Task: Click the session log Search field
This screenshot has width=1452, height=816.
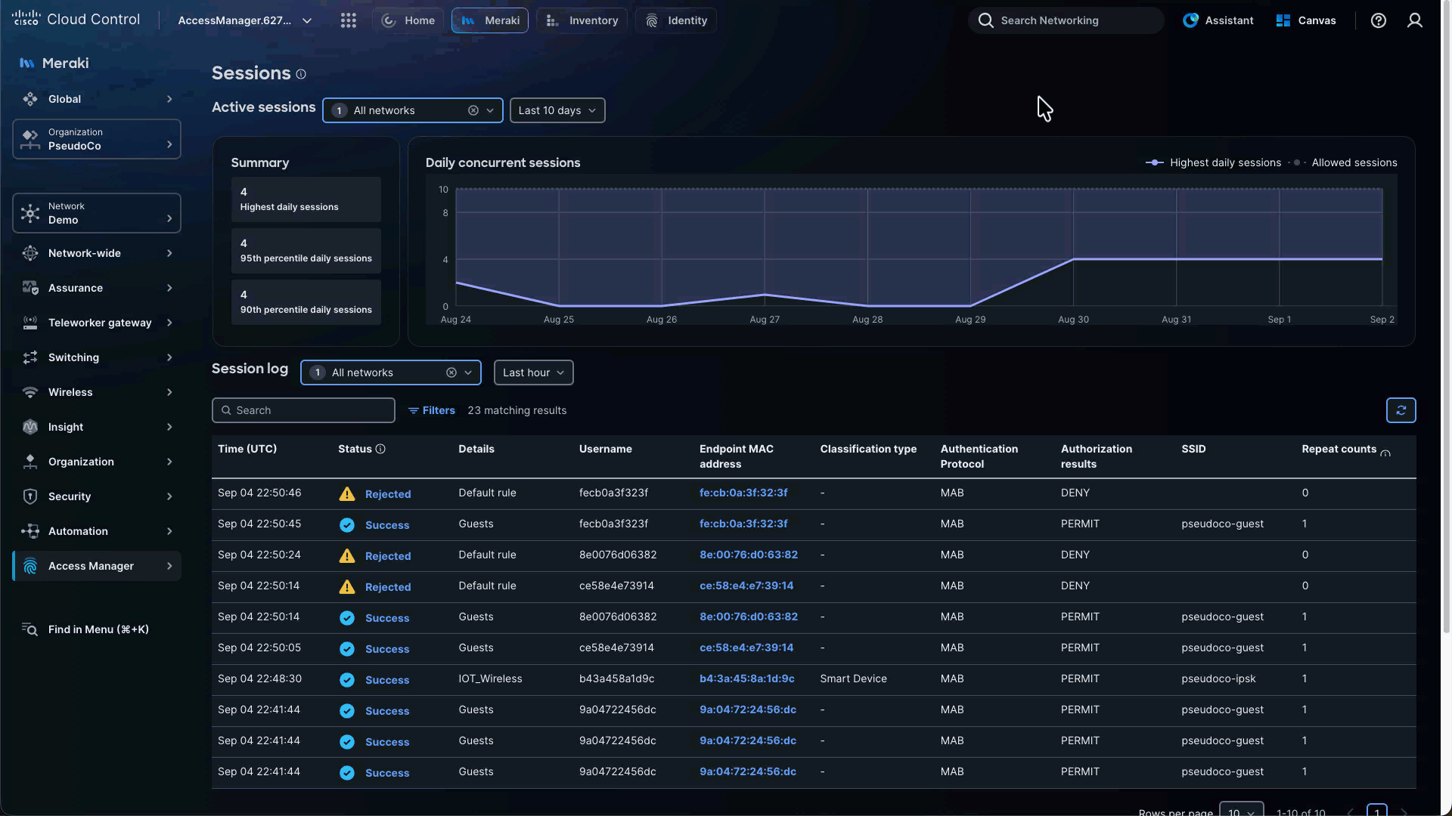Action: point(303,410)
